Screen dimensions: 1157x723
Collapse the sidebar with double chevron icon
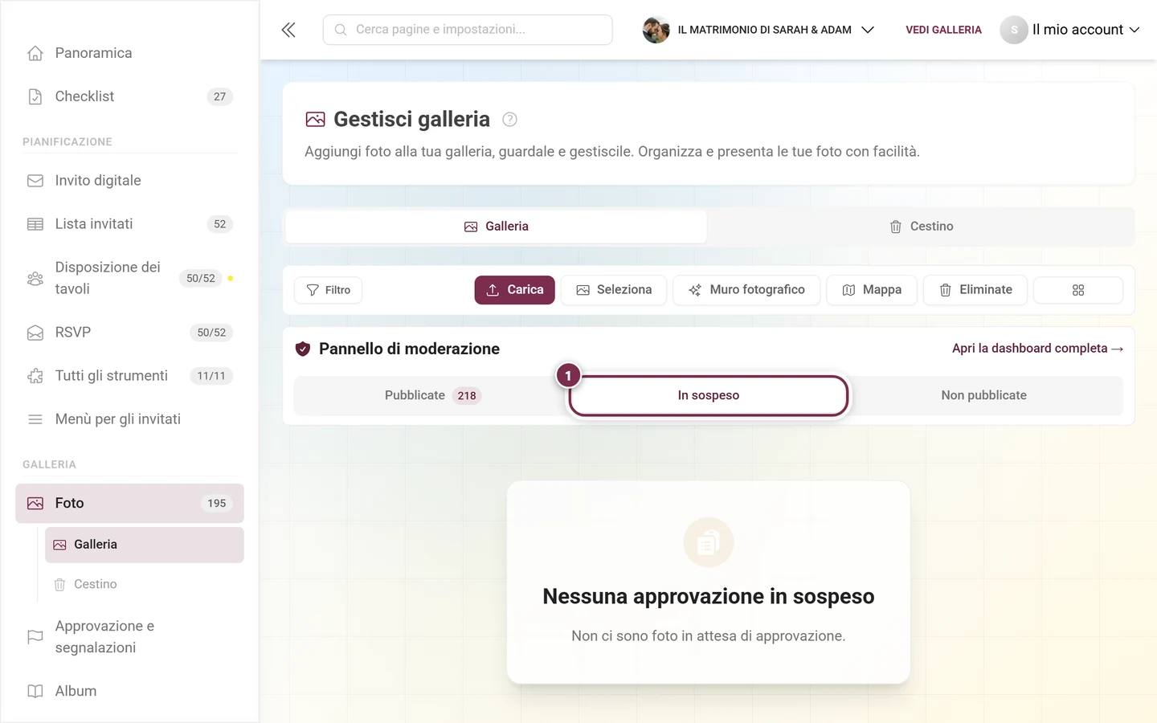(x=288, y=30)
